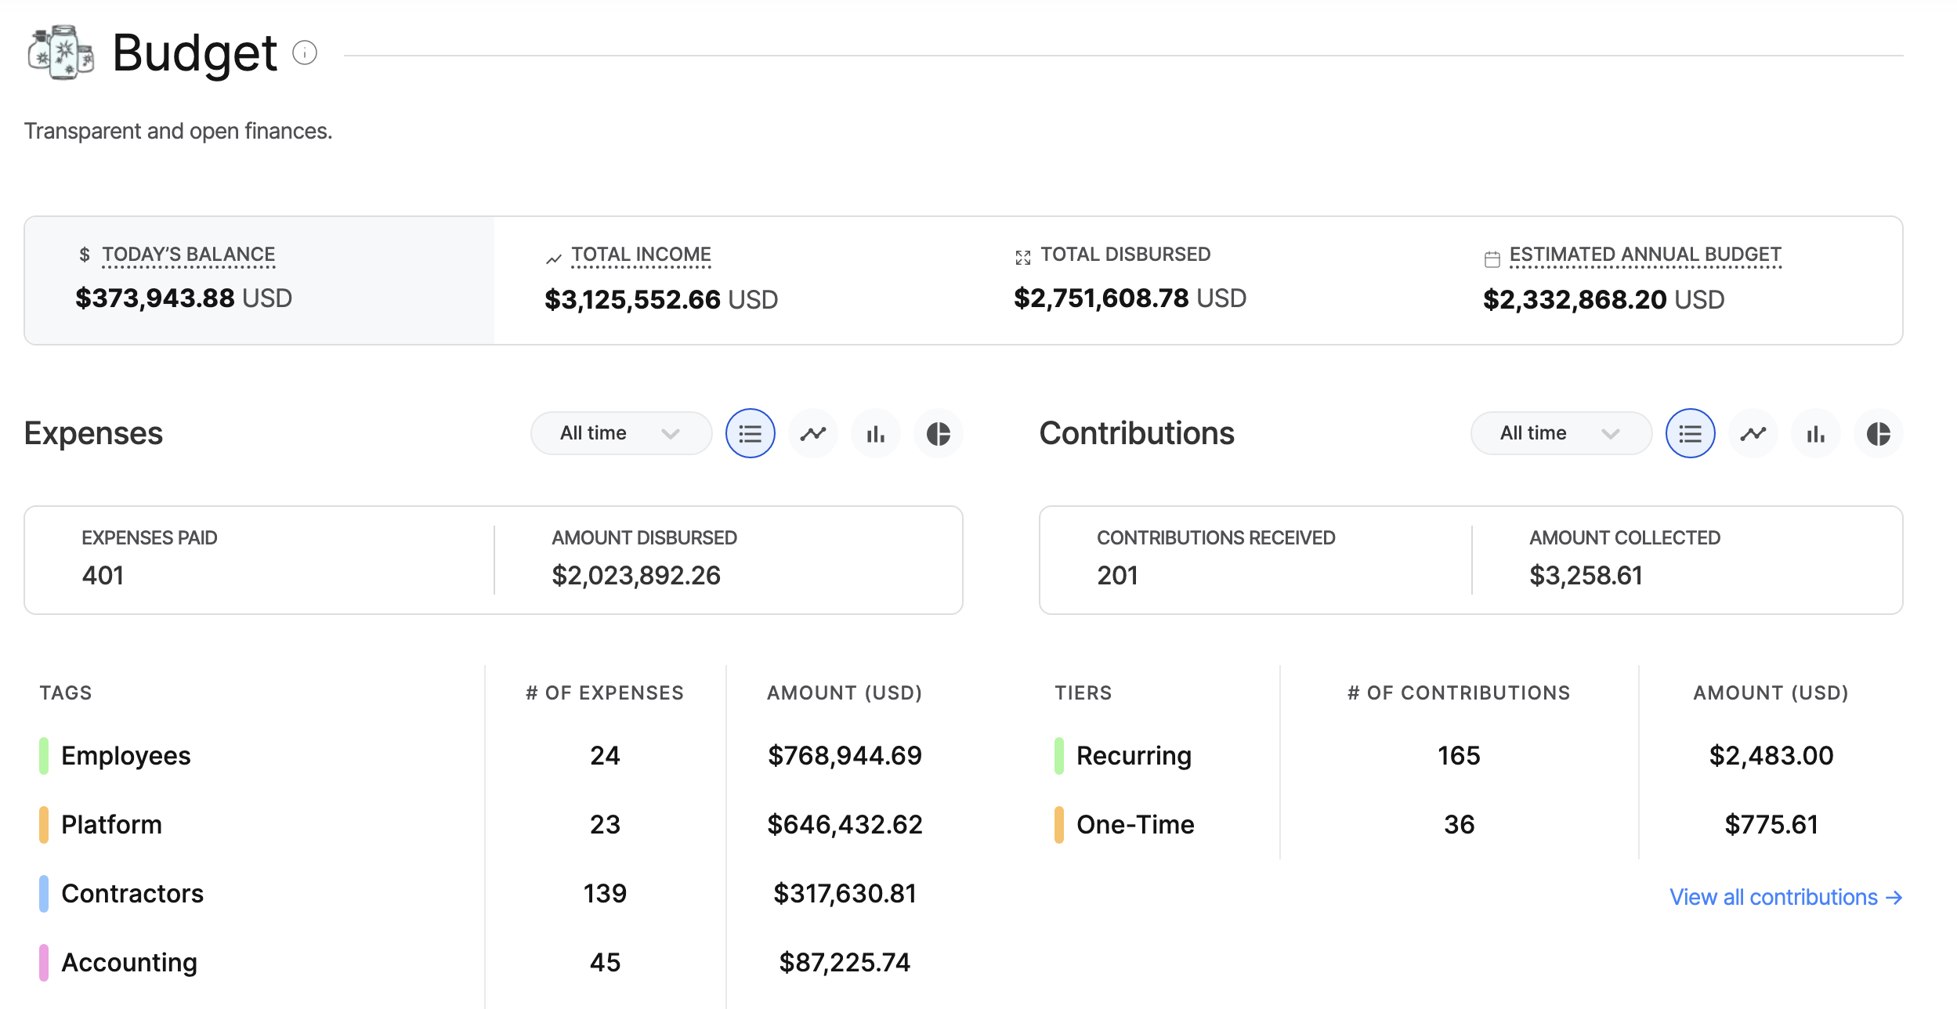Show Expenses bar chart view
The height and width of the screenshot is (1009, 1957).
[x=875, y=433]
